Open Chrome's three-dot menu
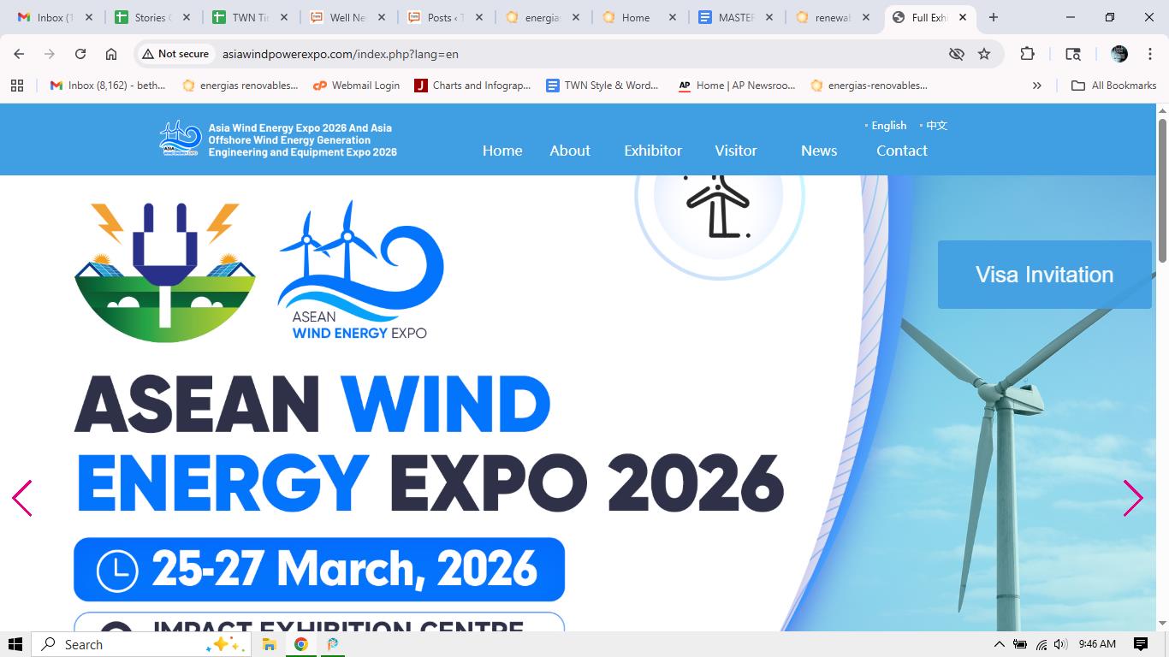The height and width of the screenshot is (657, 1169). 1150,53
